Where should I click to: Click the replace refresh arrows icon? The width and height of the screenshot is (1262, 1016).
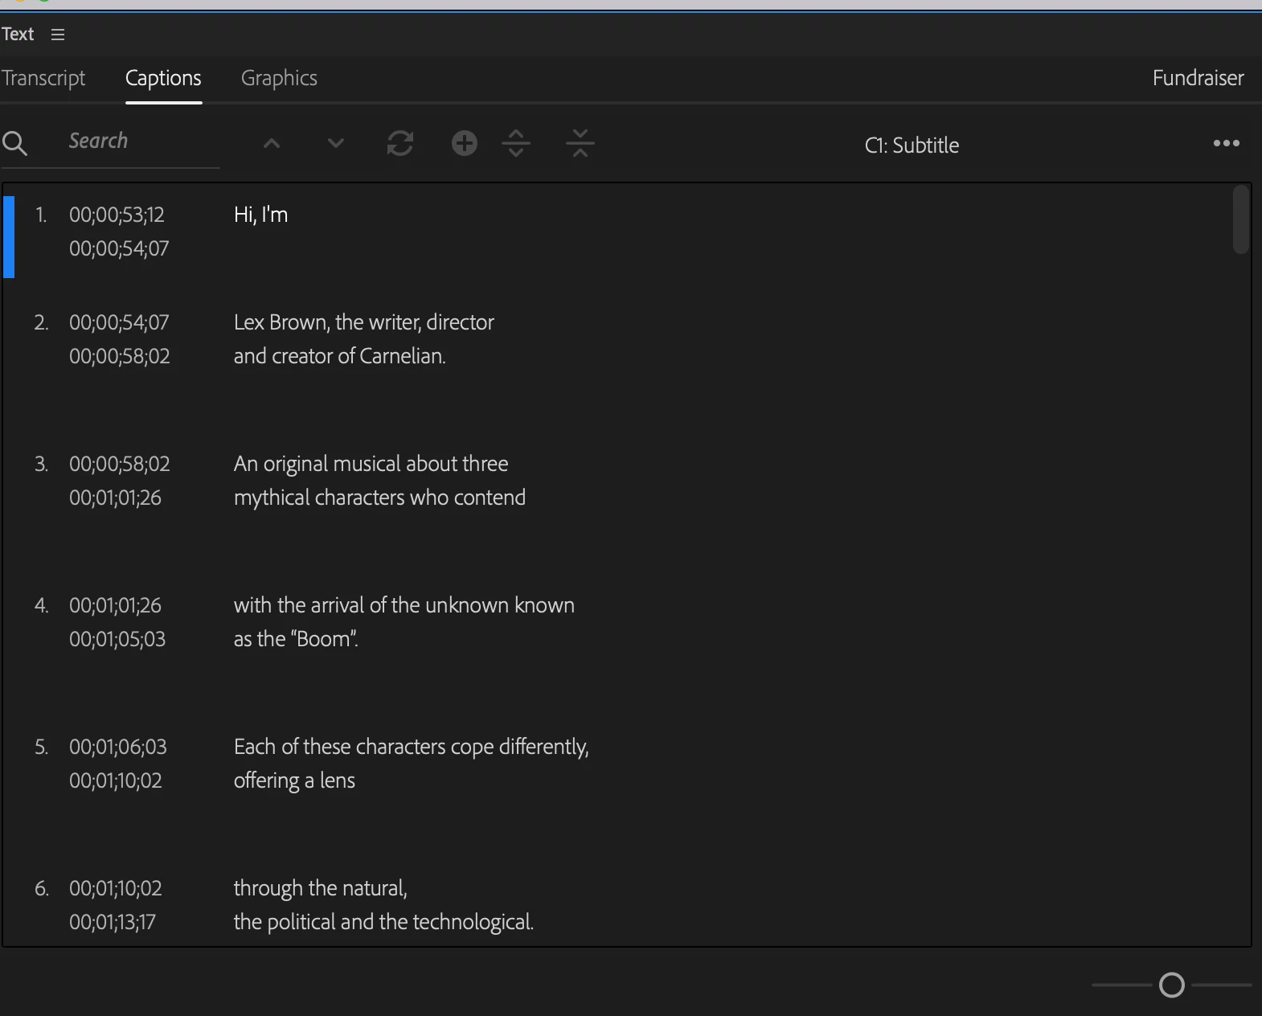[x=400, y=144]
